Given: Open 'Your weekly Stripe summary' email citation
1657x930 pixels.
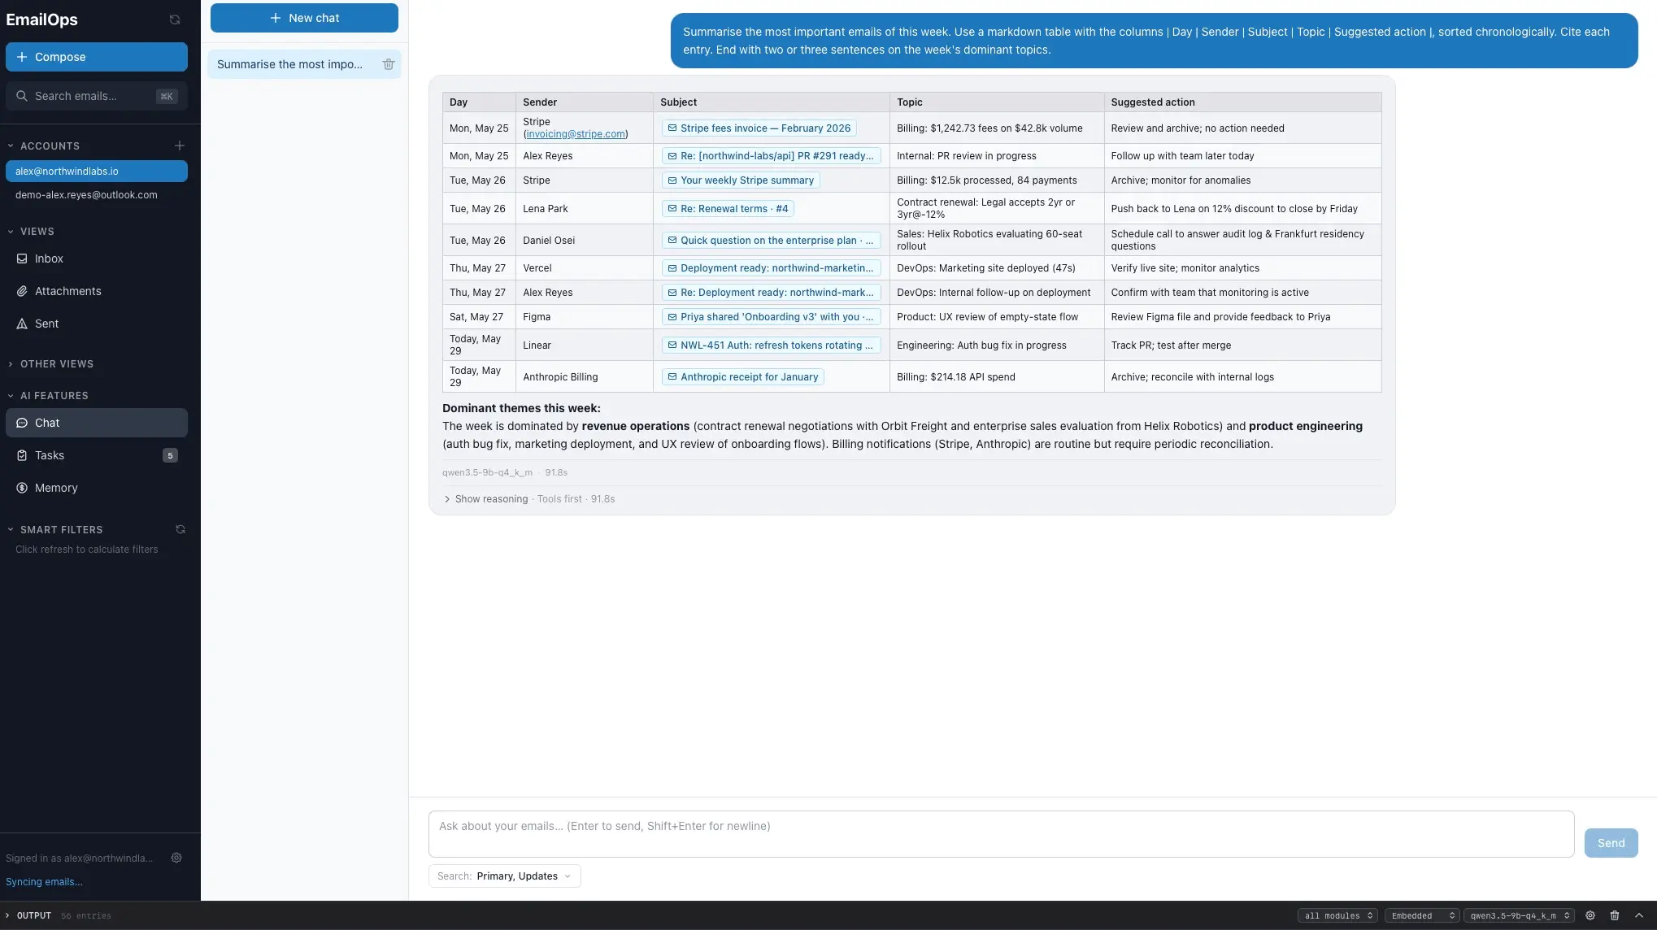Looking at the screenshot, I should click(741, 180).
